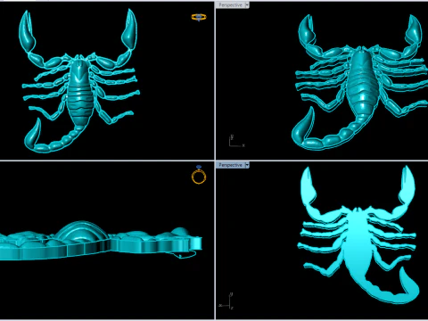
Task: Expand the upper Perspective viewport dropdown arrow
Action: coord(247,5)
